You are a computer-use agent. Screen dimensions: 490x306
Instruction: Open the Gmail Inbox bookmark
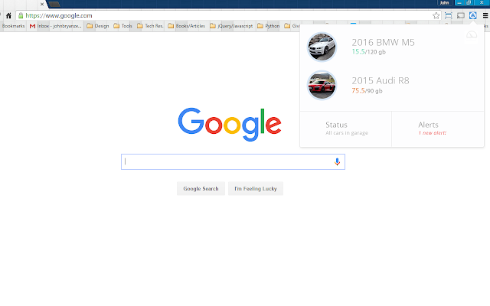[x=55, y=26]
